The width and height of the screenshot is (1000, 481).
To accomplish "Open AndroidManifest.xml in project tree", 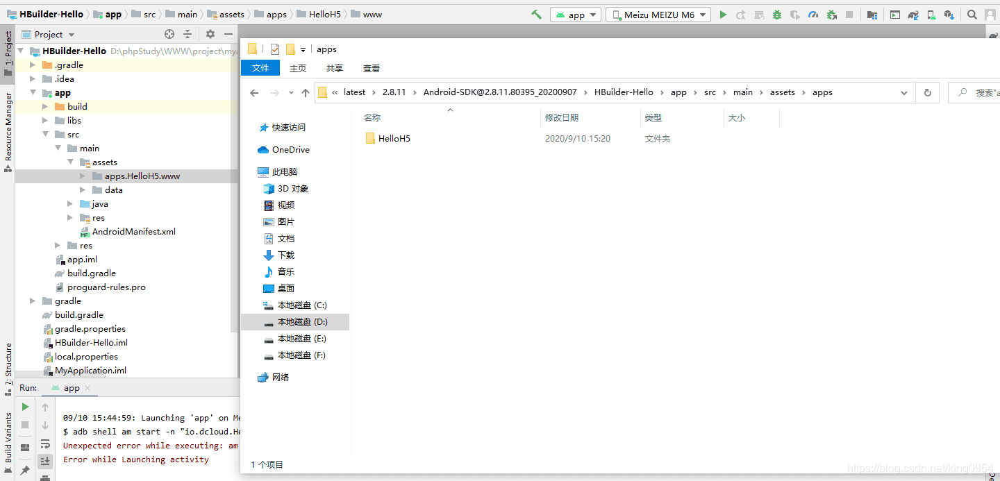I will click(133, 232).
